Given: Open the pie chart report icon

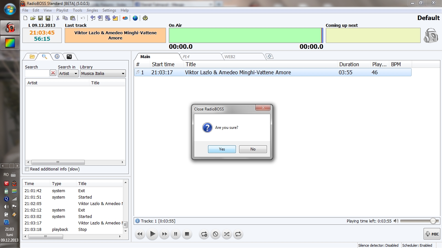Looking at the screenshot, I should [125, 18].
